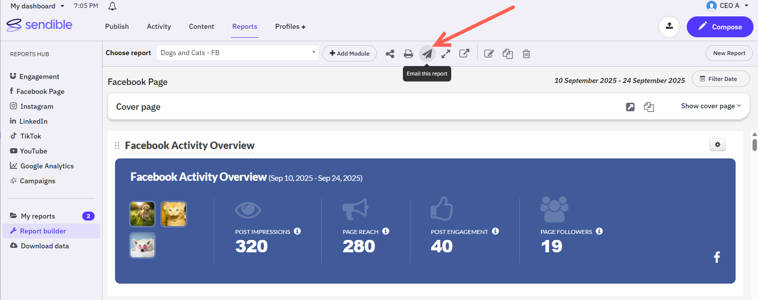Open the module settings gear button
The height and width of the screenshot is (300, 758).
[718, 145]
